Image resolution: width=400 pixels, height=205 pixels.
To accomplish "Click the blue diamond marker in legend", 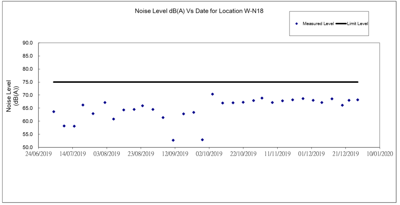I will [297, 23].
